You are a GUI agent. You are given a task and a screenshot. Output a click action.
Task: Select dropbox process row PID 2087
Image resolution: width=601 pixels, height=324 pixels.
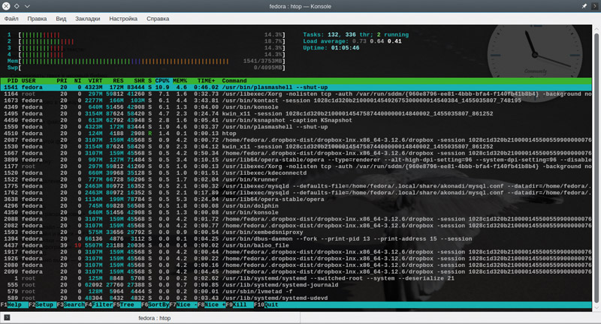point(296,140)
